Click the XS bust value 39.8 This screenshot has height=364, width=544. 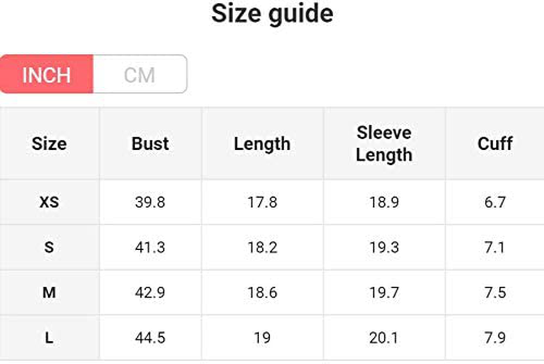click(150, 202)
